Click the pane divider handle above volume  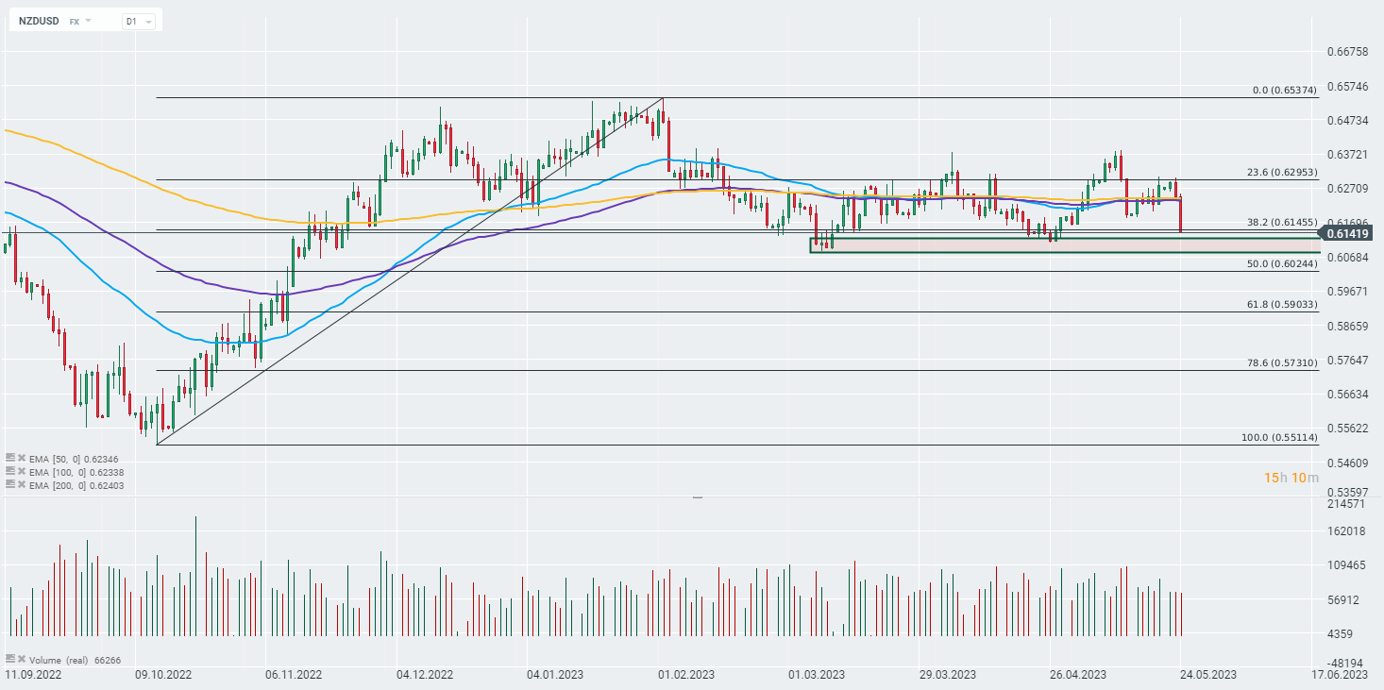pyautogui.click(x=698, y=496)
